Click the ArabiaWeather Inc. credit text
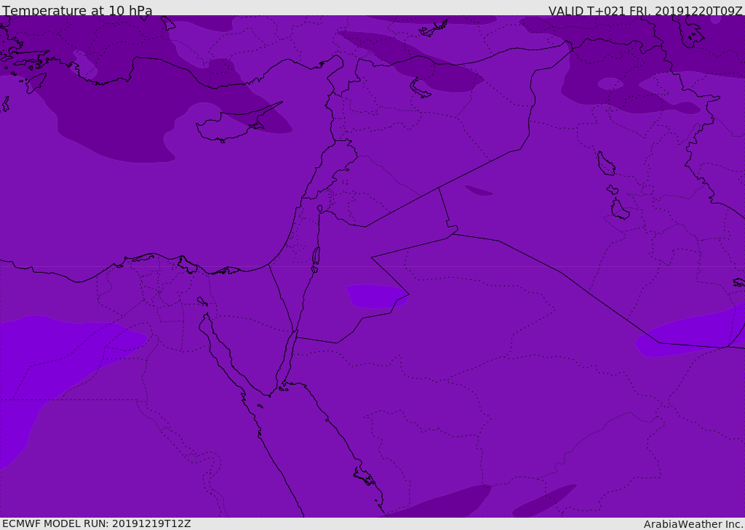Image resolution: width=745 pixels, height=530 pixels. [x=693, y=524]
